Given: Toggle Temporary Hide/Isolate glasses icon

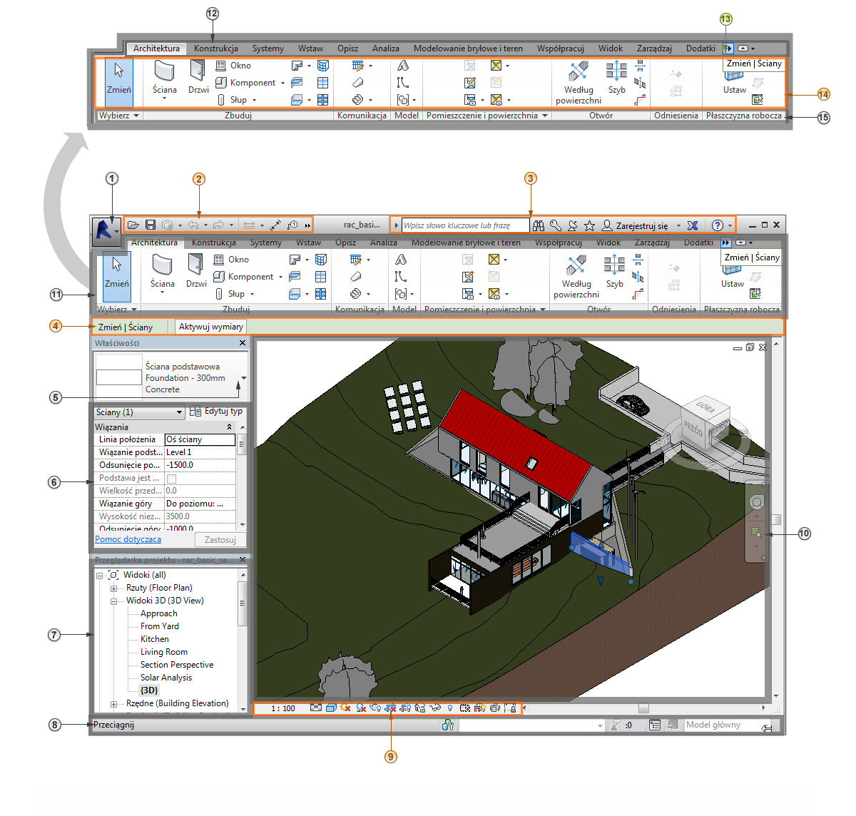Looking at the screenshot, I should pos(434,708).
